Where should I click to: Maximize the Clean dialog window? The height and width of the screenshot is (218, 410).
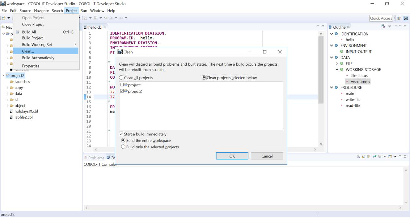pos(264,52)
